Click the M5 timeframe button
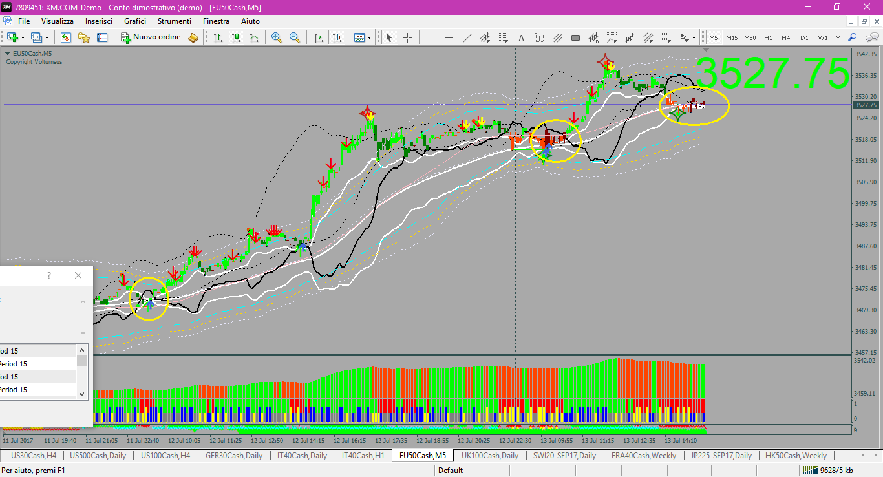Viewport: 883px width, 477px height. [x=714, y=37]
